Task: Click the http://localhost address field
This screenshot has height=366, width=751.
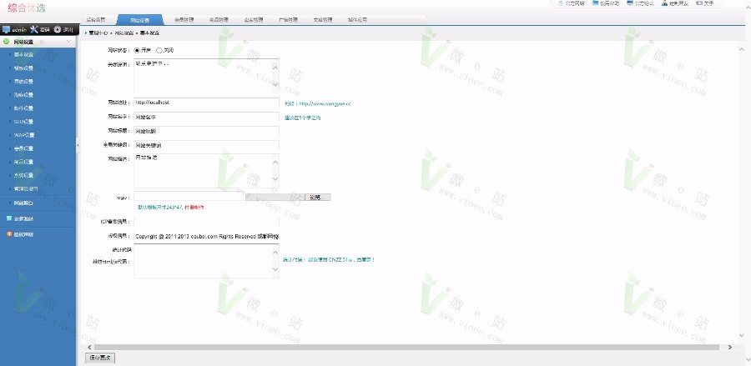Action: click(206, 103)
